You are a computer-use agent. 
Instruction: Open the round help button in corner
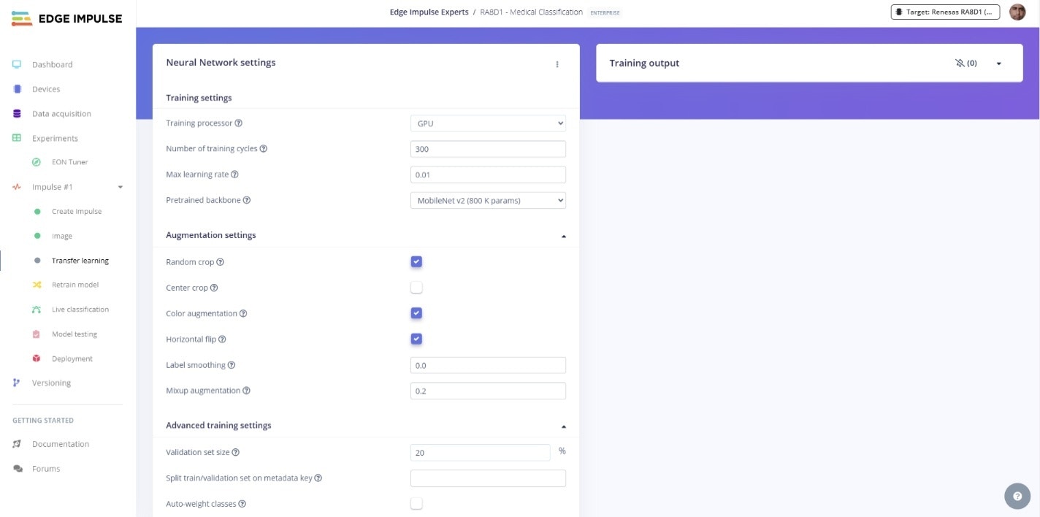(x=1017, y=496)
